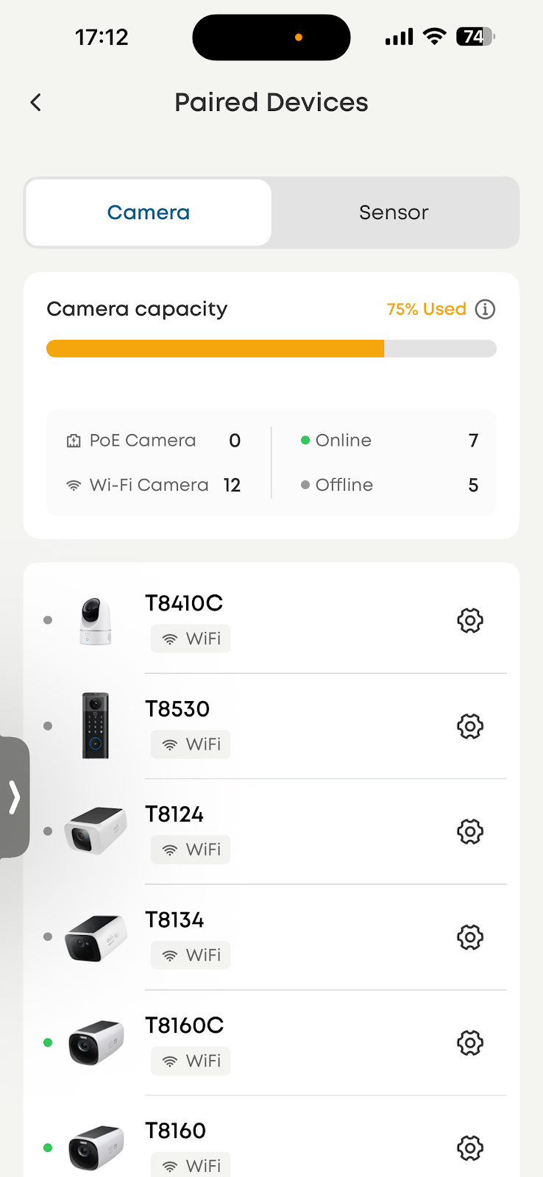The height and width of the screenshot is (1177, 543).
Task: Open settings gear for T8410C camera
Action: (470, 621)
